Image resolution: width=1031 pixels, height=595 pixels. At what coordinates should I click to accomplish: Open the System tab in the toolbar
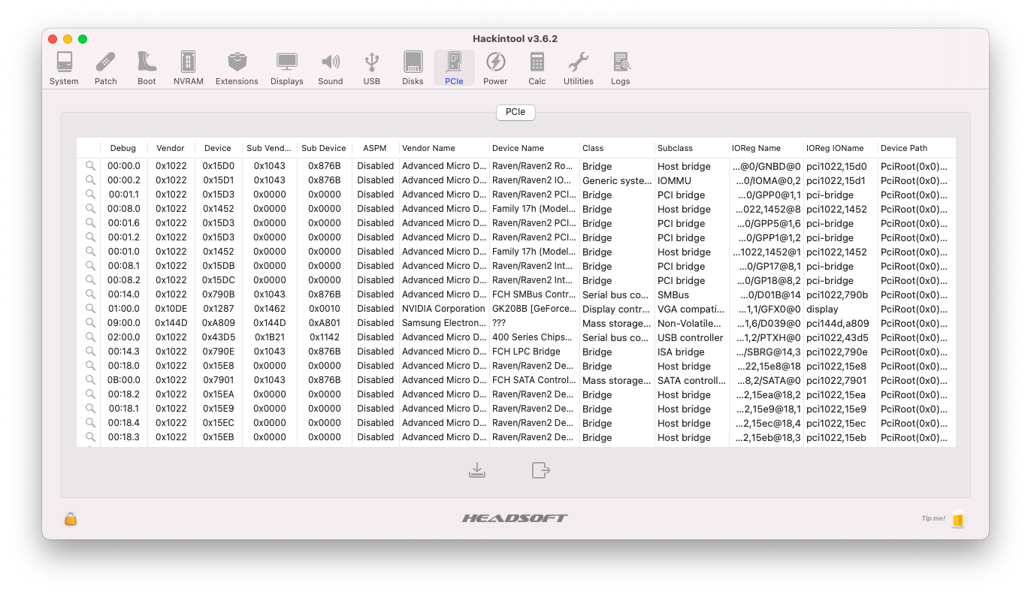point(64,68)
